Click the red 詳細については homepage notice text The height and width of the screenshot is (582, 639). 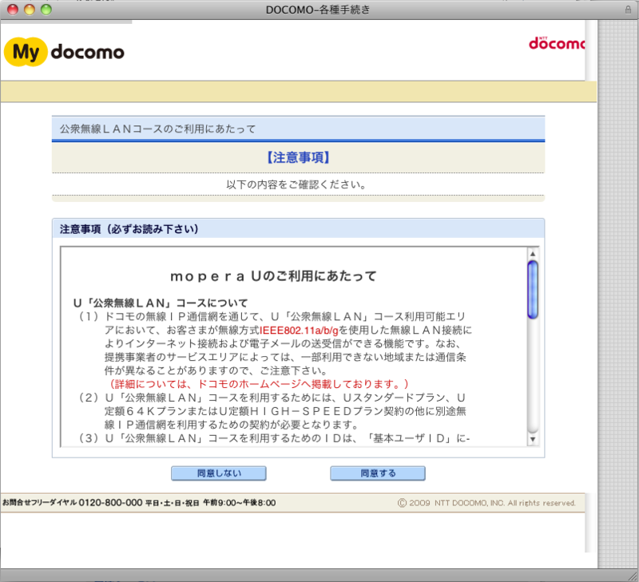(259, 384)
